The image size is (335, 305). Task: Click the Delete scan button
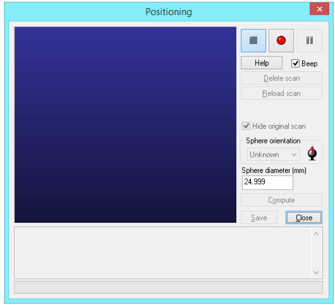[x=281, y=78]
